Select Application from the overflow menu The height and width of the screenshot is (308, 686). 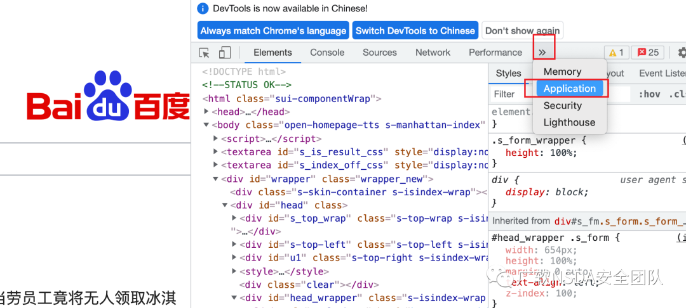pos(570,89)
